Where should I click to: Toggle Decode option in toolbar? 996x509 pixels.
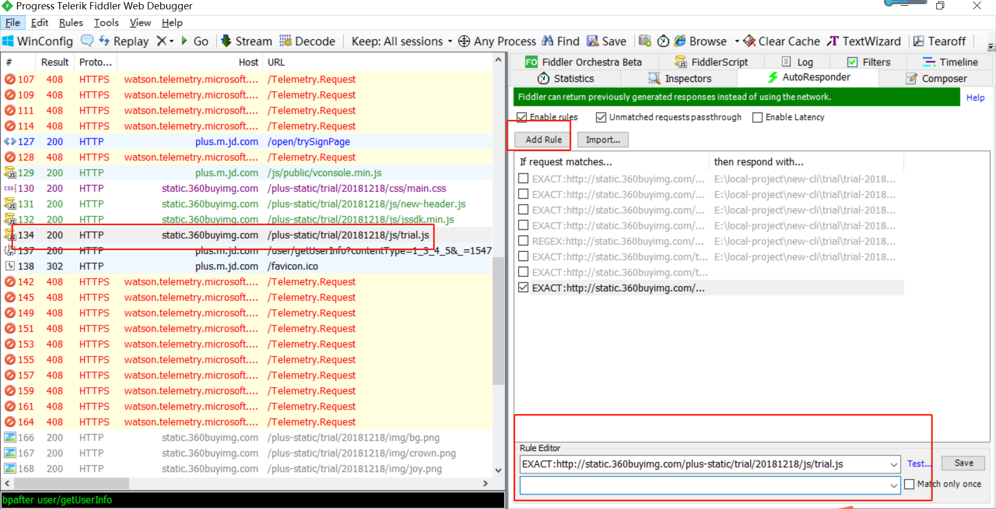(x=307, y=41)
